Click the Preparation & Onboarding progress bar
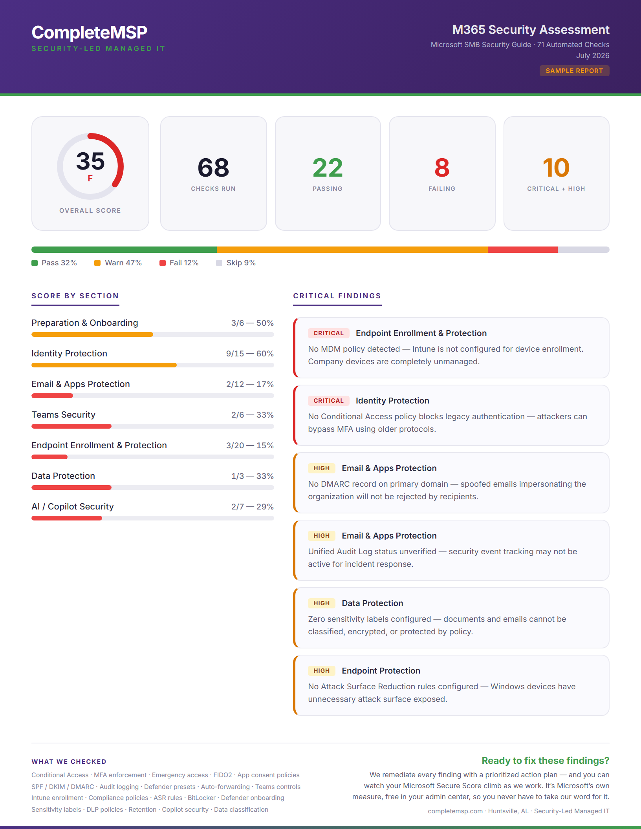The height and width of the screenshot is (829, 641). pyautogui.click(x=153, y=334)
